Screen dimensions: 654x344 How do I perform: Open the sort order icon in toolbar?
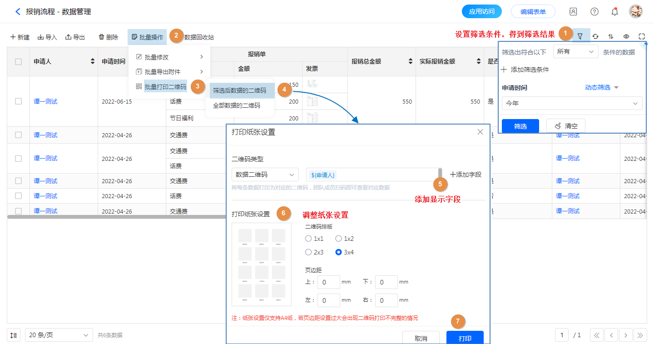coord(611,36)
